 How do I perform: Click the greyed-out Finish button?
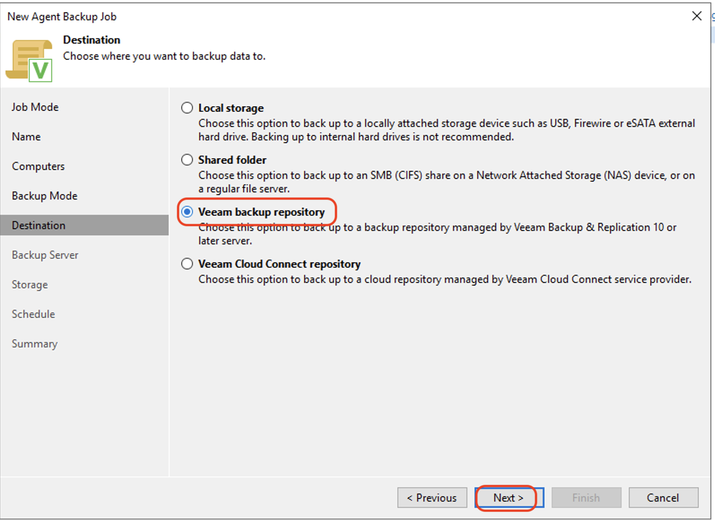click(x=586, y=498)
